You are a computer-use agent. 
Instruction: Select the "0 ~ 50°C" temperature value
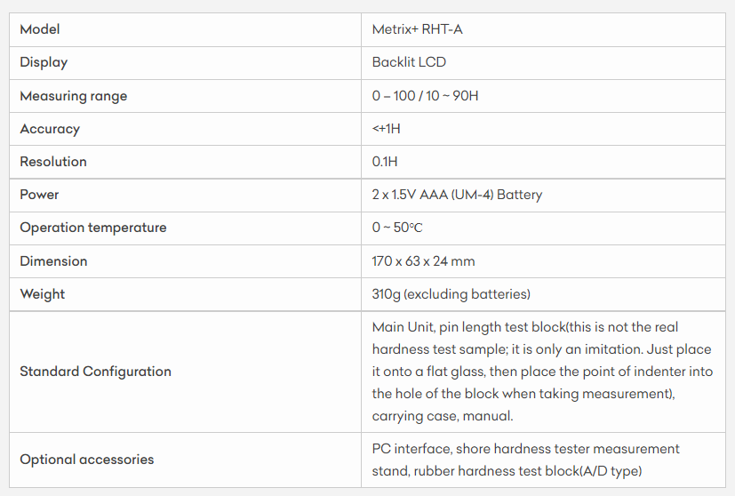click(397, 228)
